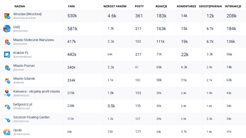Screen dimensions: 246x138
Task: Open the Miasto Stołeczne Warszawa profile link
Action: (33, 40)
